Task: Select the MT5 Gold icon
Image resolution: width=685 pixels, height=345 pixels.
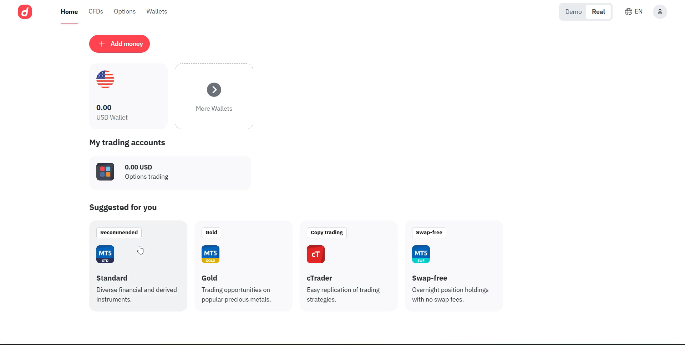Action: pyautogui.click(x=210, y=254)
